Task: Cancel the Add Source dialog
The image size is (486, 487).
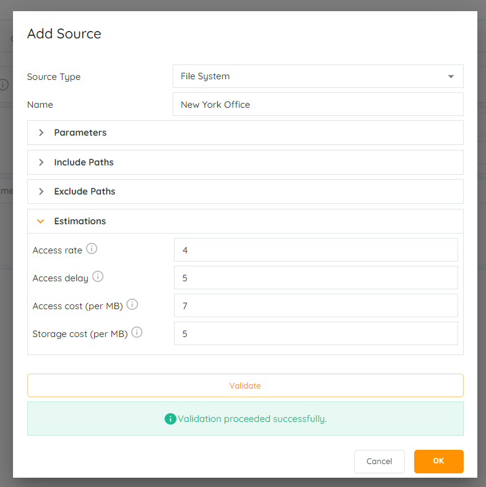Action: point(380,461)
